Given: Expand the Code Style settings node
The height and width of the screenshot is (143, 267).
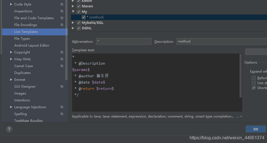Looking at the screenshot, I should coord(11,4).
